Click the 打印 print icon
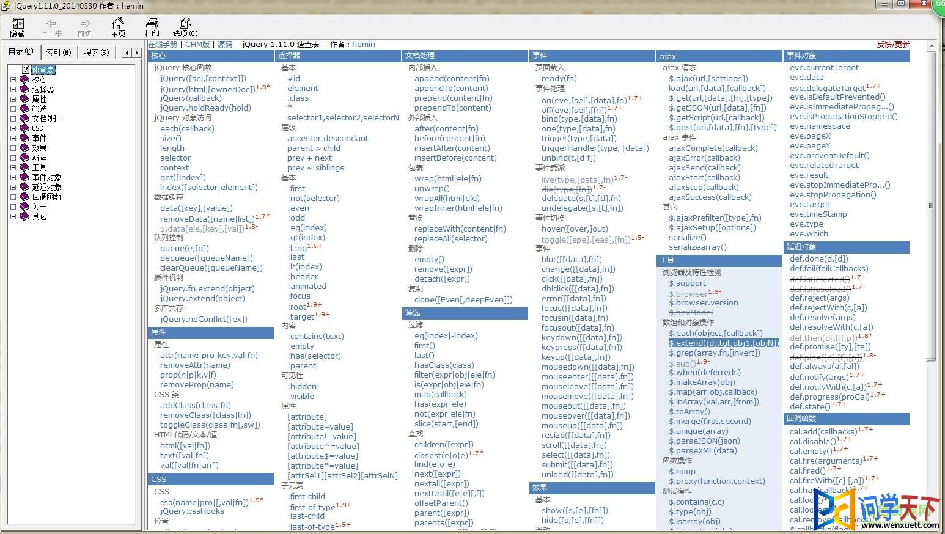Image resolution: width=945 pixels, height=534 pixels. click(x=152, y=23)
